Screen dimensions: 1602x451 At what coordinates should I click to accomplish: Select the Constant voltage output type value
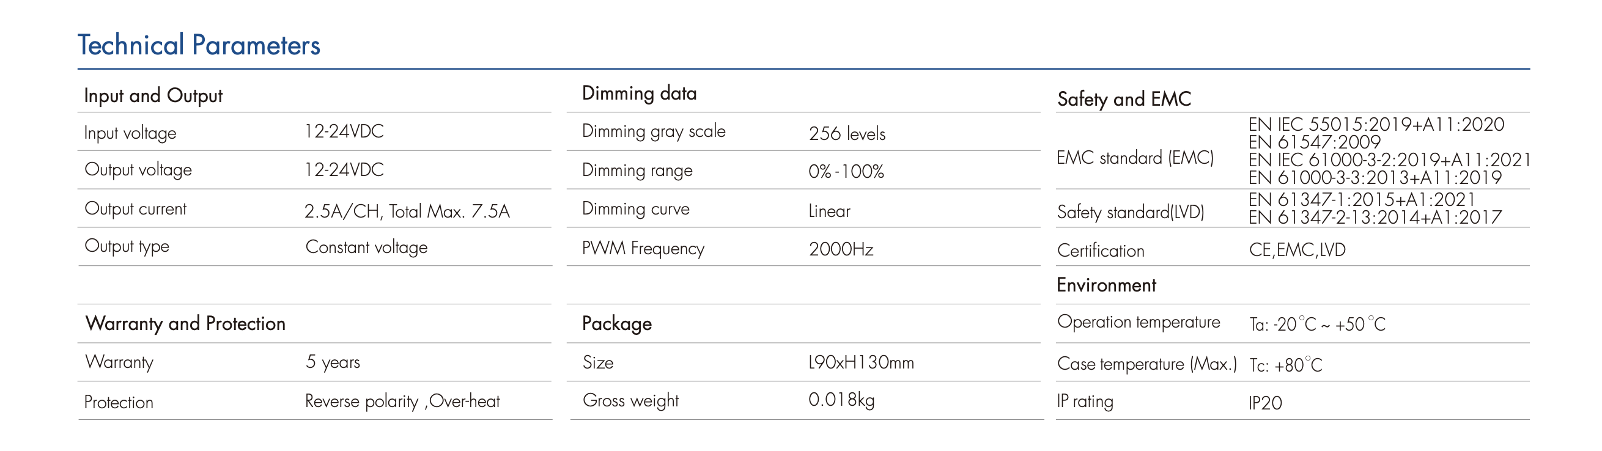(x=366, y=248)
